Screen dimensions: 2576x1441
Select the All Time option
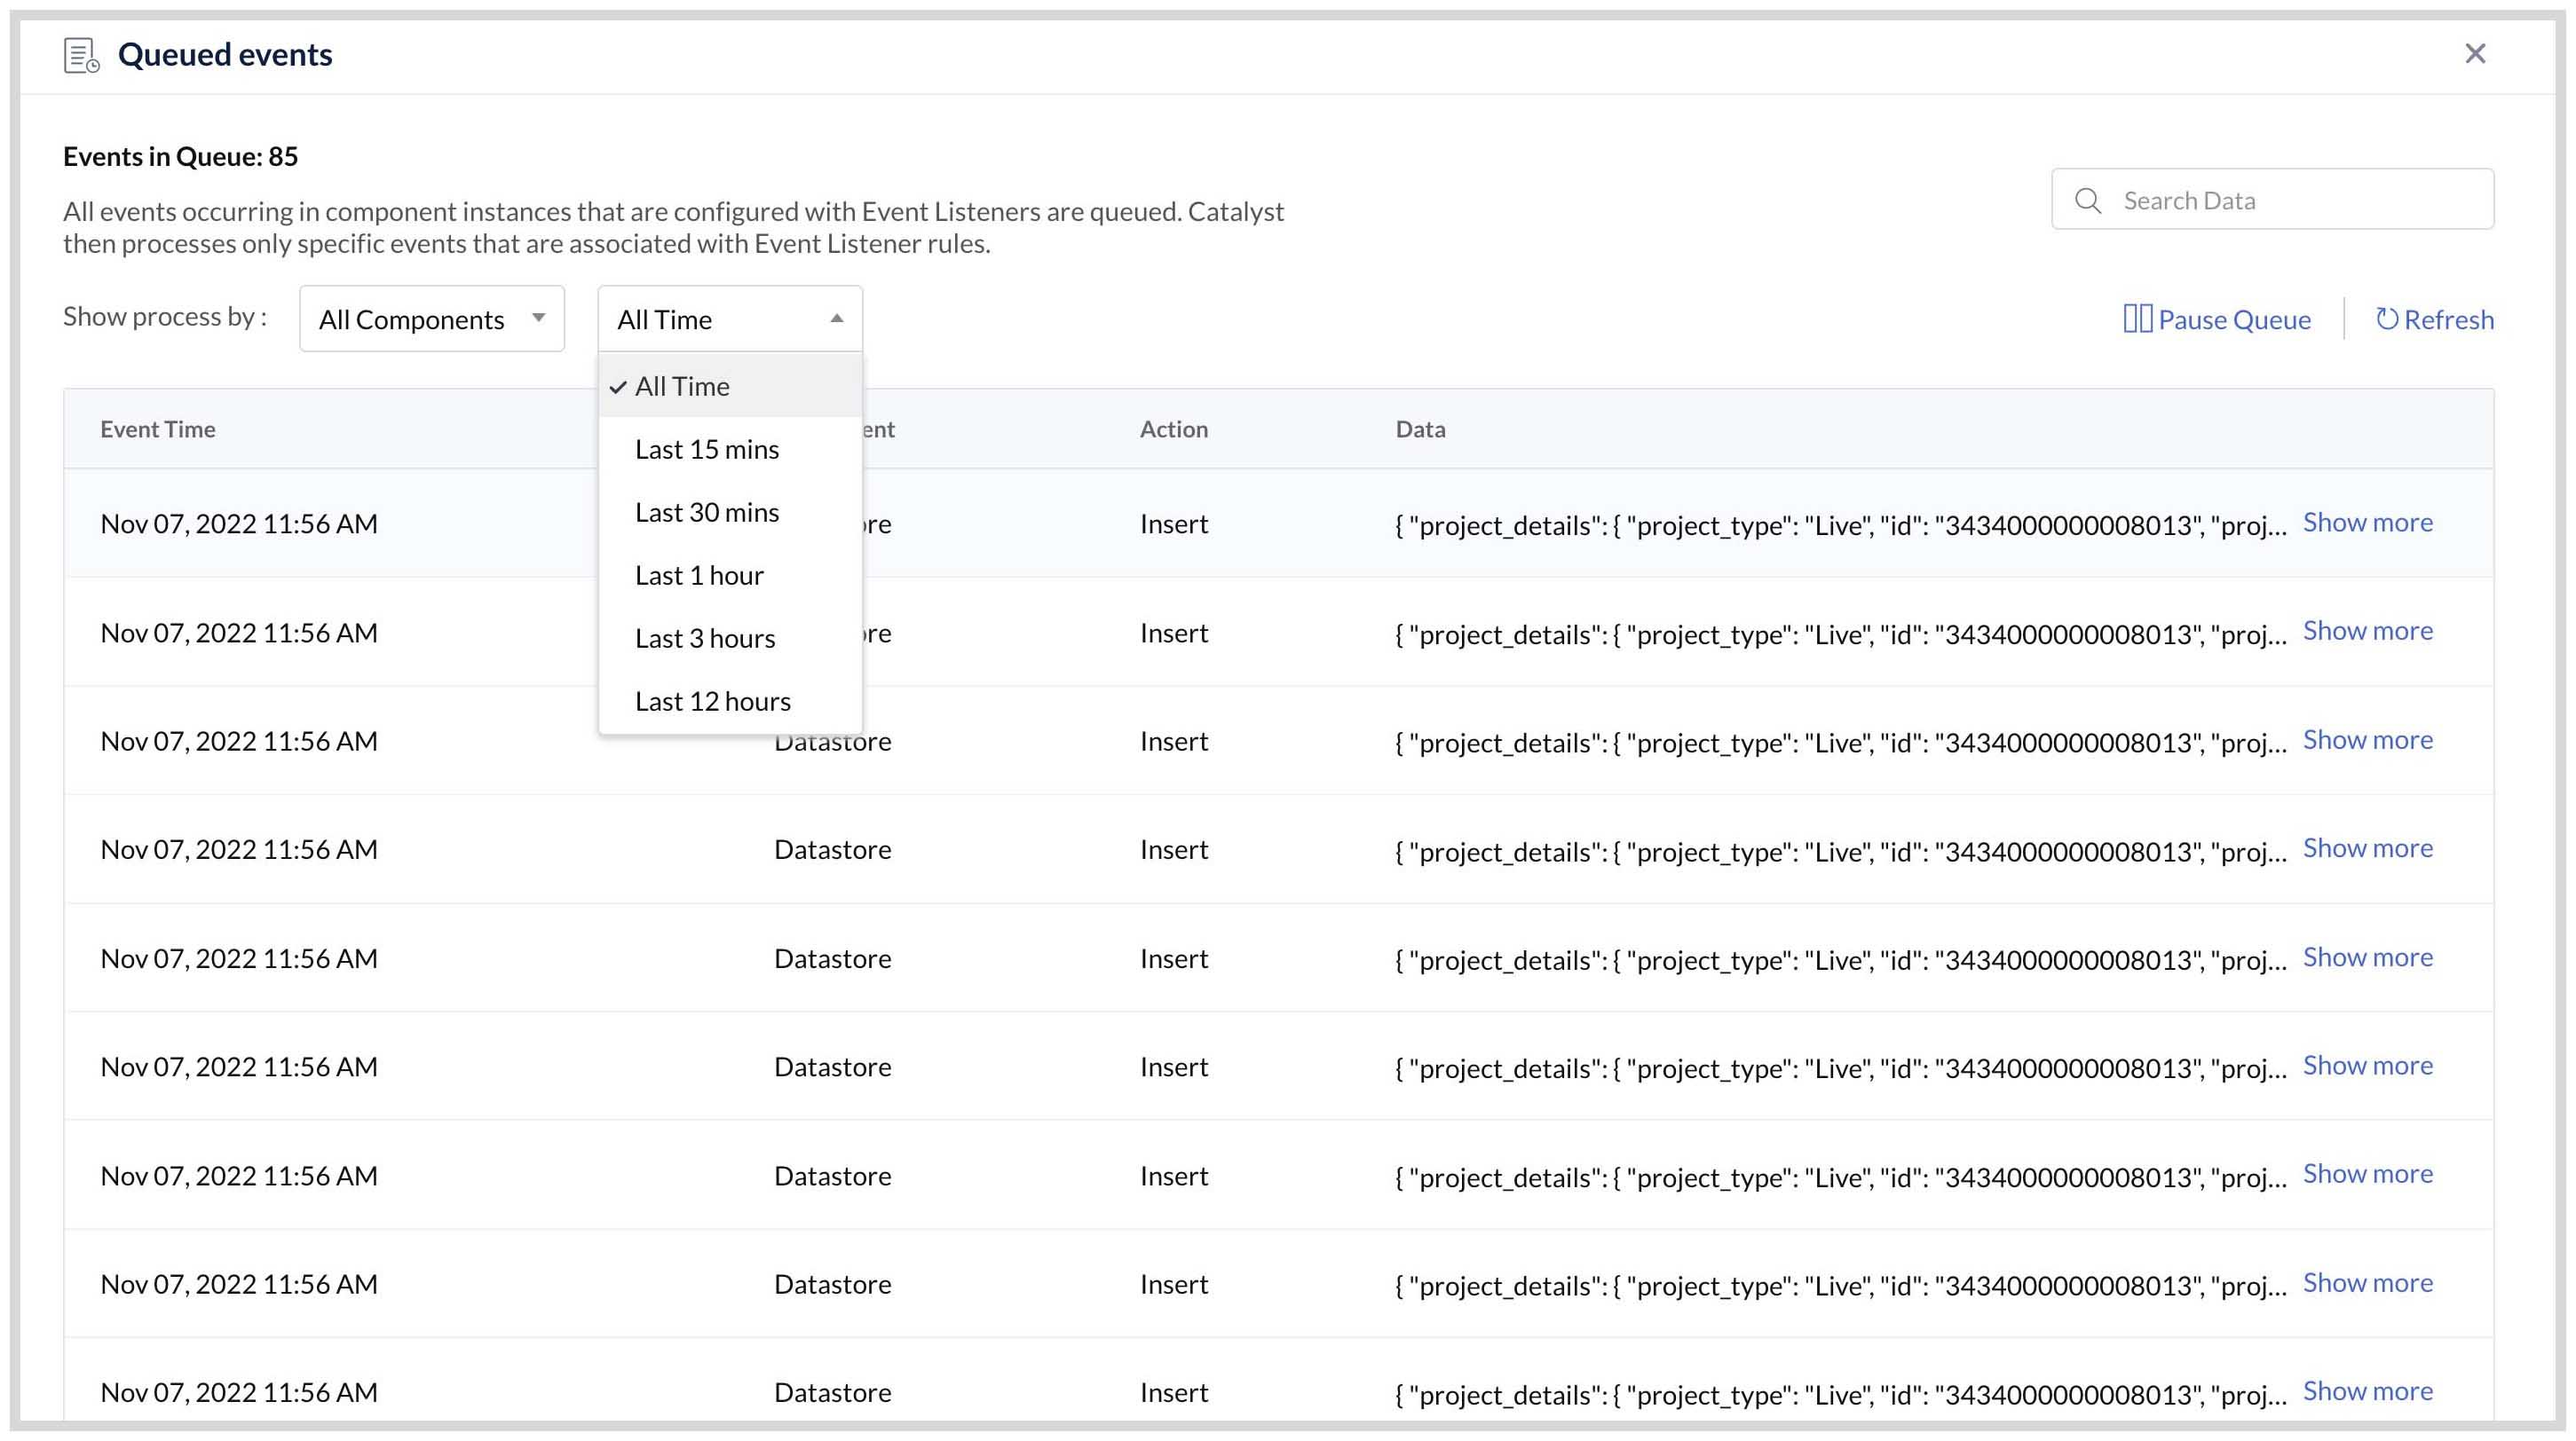tap(681, 386)
